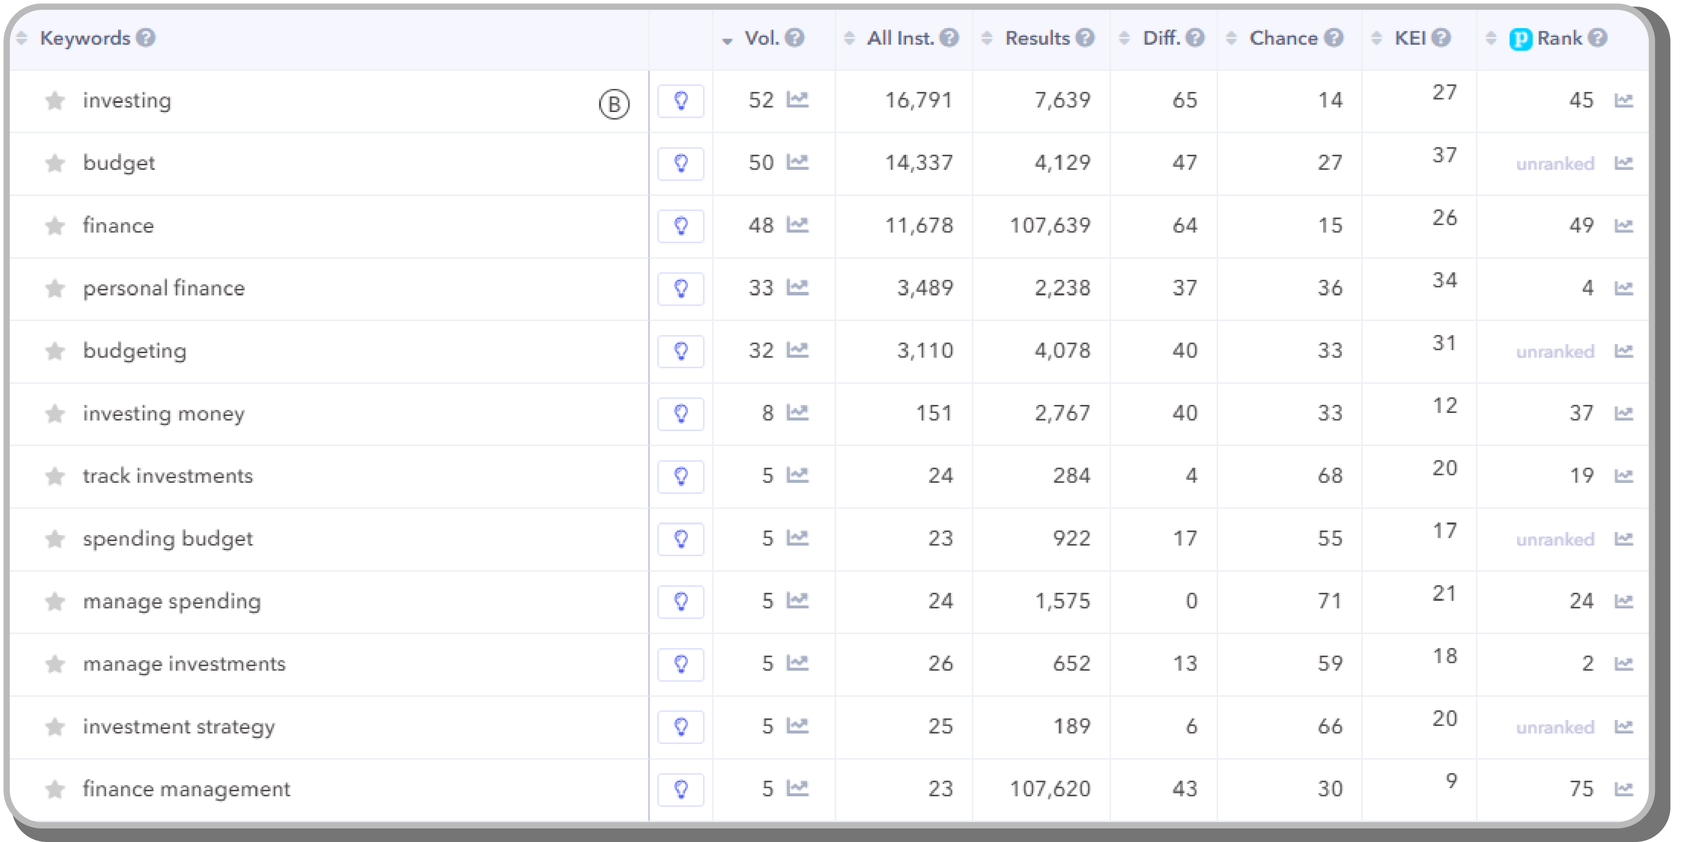The height and width of the screenshot is (842, 1692).
Task: Click the 107,639 results value
Action: point(1050,225)
